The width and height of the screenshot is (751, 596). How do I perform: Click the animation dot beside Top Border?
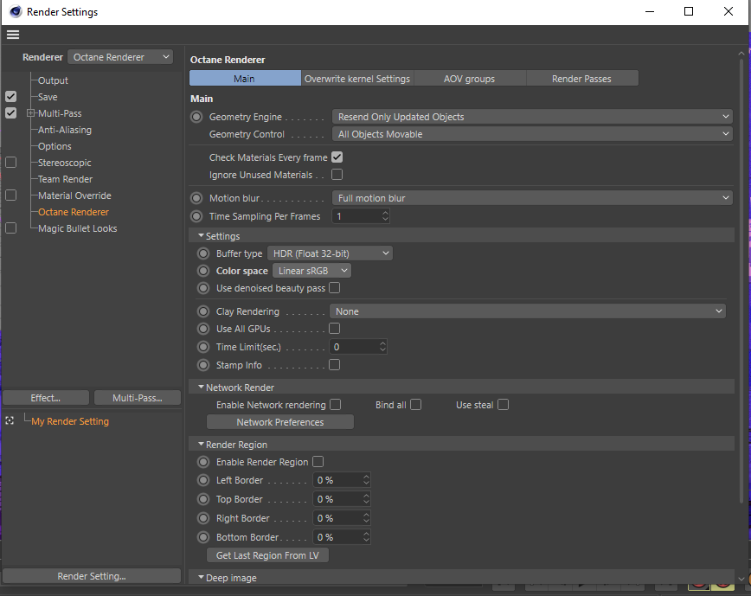203,499
